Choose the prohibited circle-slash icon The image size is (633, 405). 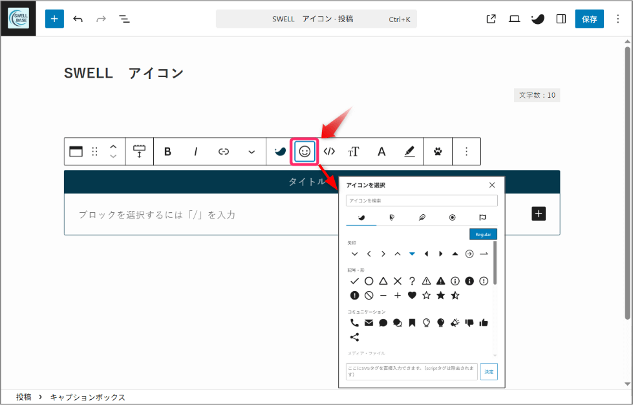click(369, 296)
